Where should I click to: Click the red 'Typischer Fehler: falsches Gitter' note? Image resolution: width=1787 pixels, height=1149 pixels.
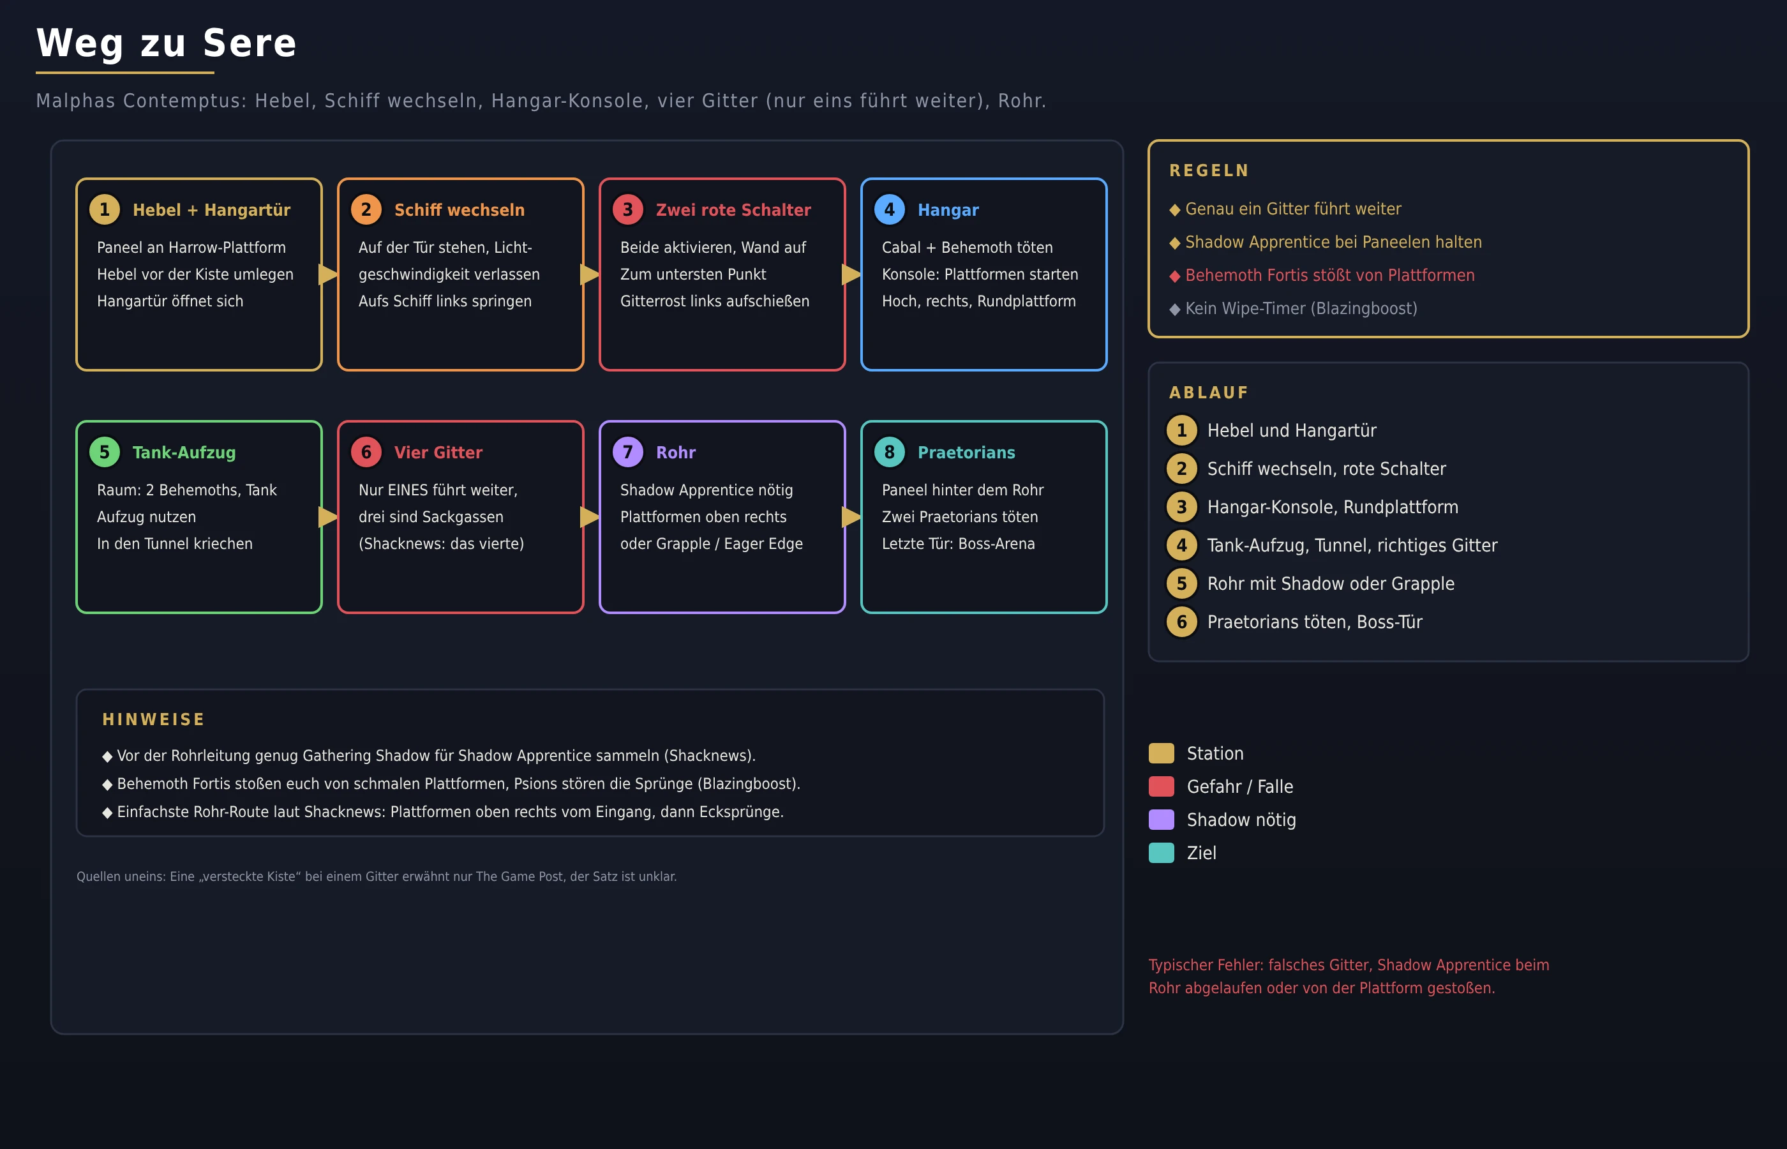coord(1349,977)
